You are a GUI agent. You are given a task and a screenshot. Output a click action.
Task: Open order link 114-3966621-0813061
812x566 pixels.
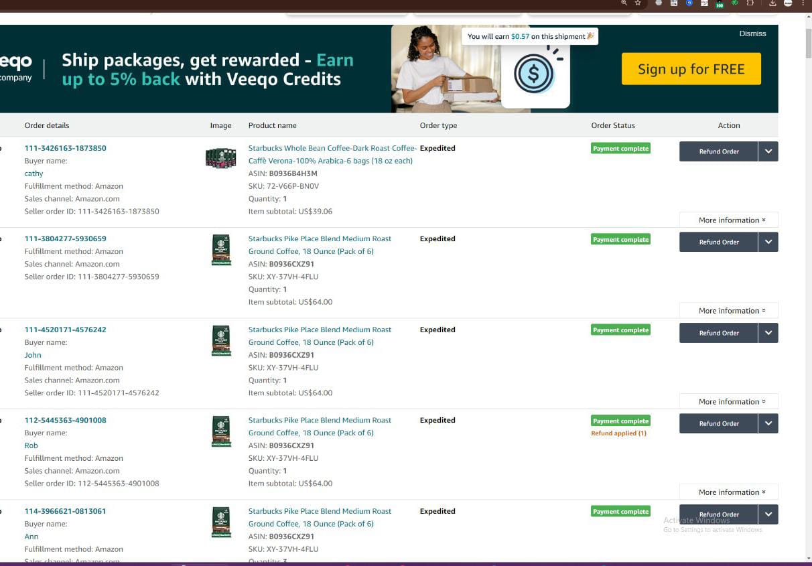[x=65, y=511]
